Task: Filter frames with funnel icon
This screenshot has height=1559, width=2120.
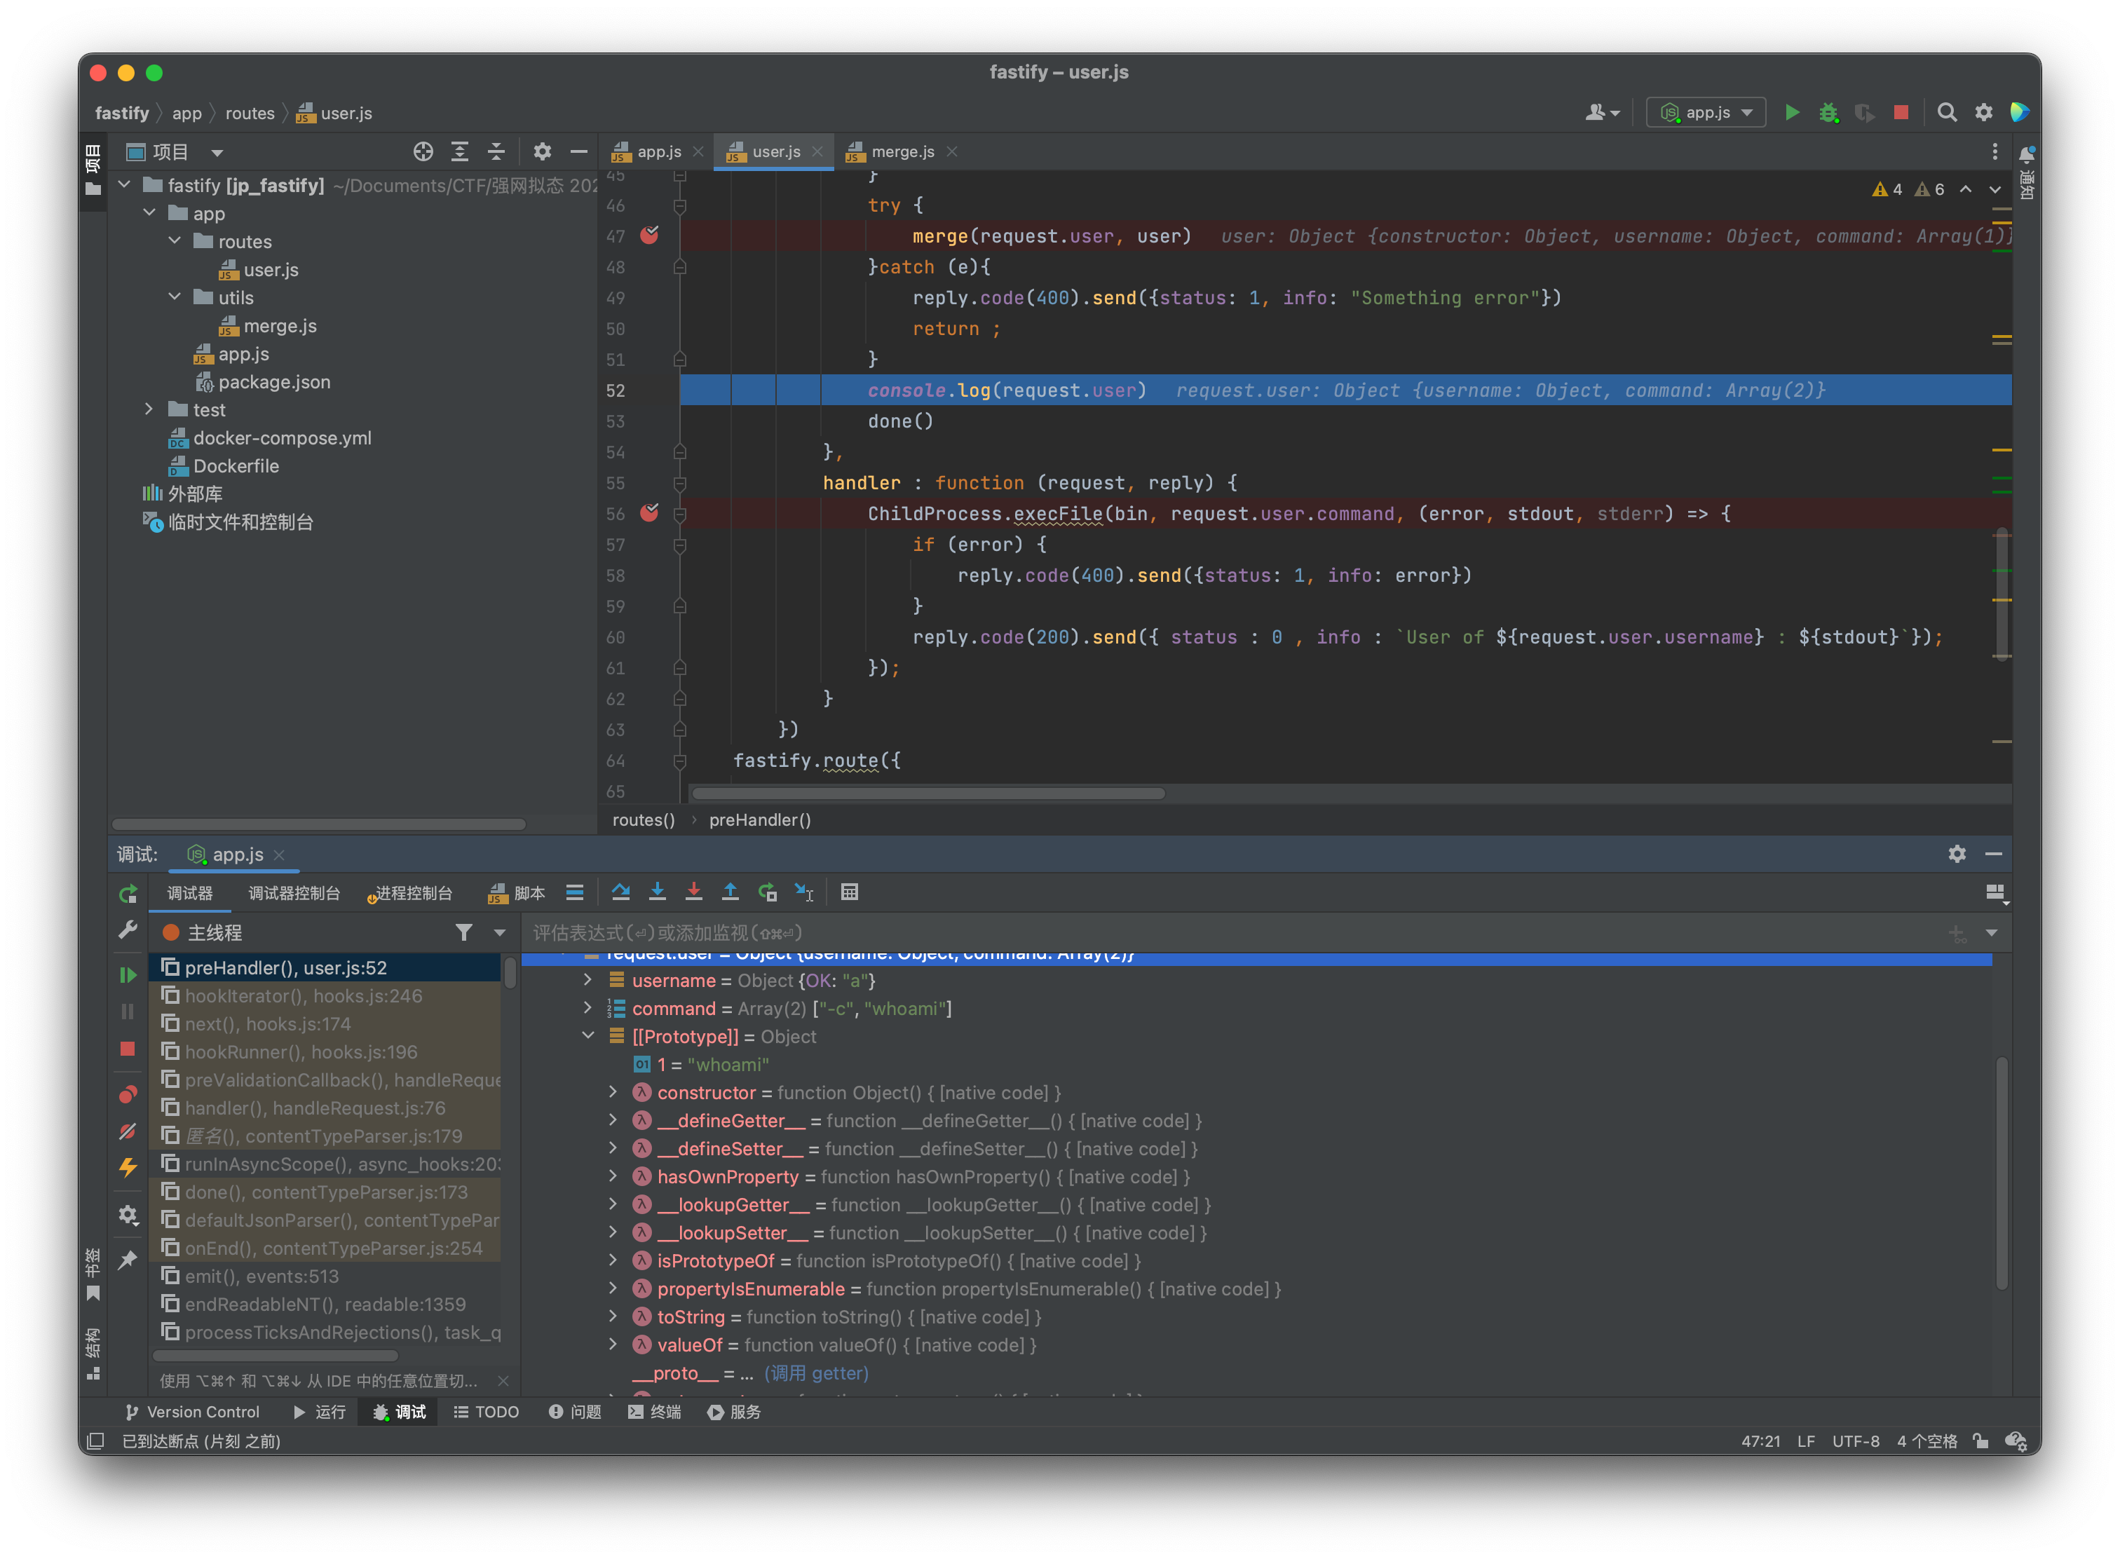Action: (x=463, y=932)
